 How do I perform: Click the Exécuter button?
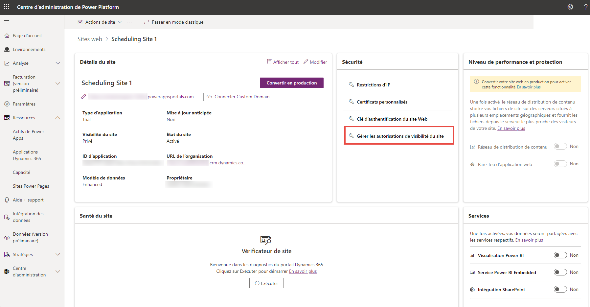tap(266, 283)
